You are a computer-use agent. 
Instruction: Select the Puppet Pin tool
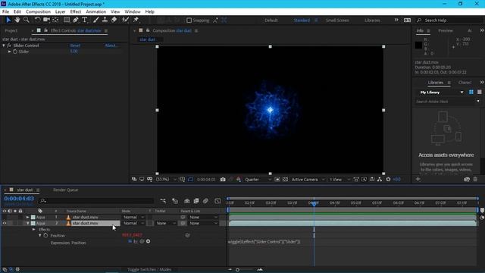click(x=136, y=20)
